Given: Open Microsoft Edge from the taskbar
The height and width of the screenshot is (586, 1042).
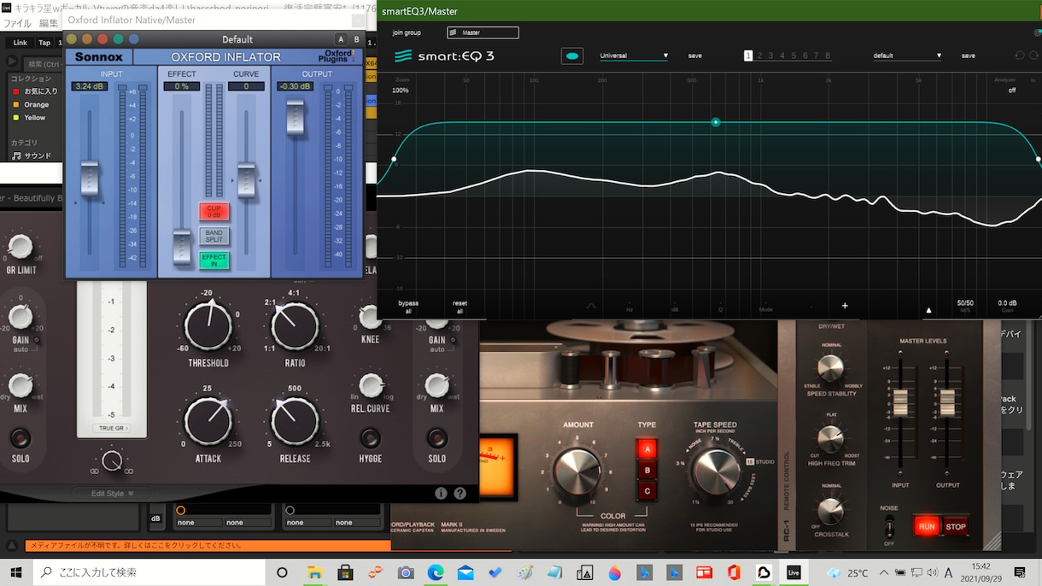Looking at the screenshot, I should click(x=436, y=572).
